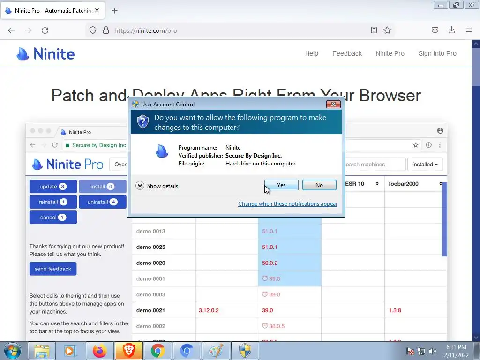Click the profile icon in demo browser
This screenshot has width=480, height=360.
pyautogui.click(x=440, y=131)
